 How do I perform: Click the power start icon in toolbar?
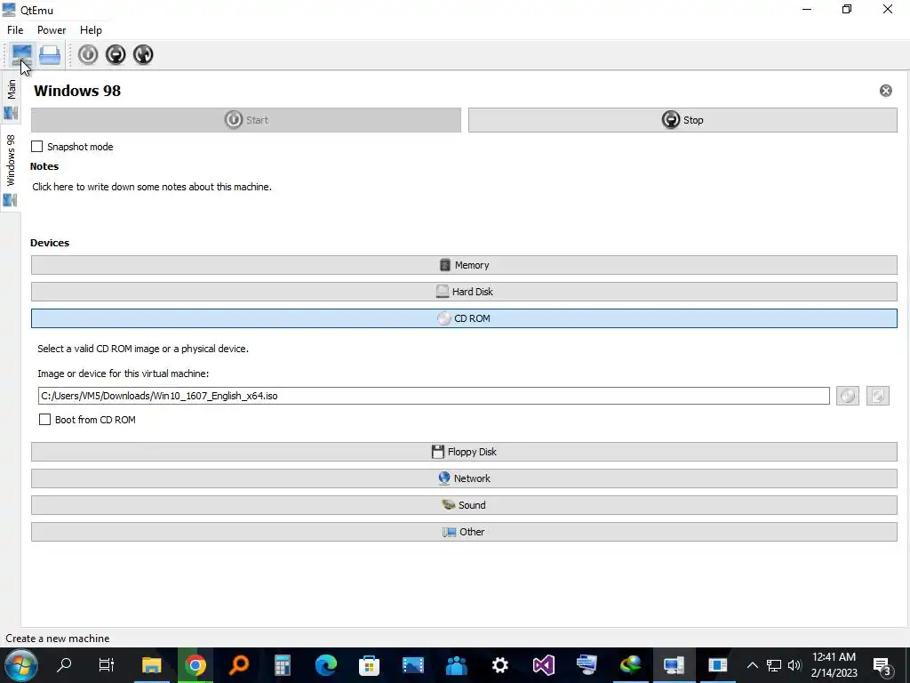(x=88, y=54)
